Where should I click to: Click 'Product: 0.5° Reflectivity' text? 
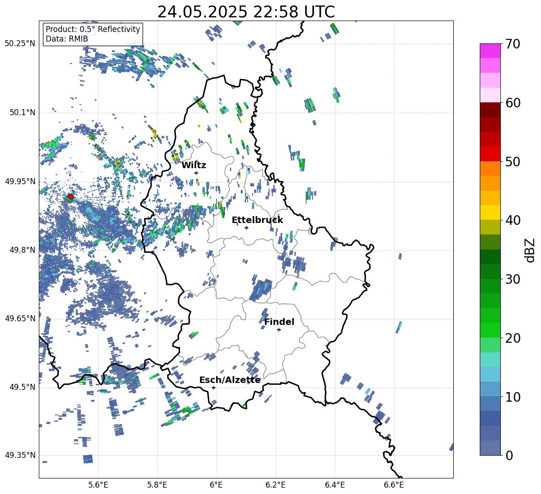click(x=93, y=29)
